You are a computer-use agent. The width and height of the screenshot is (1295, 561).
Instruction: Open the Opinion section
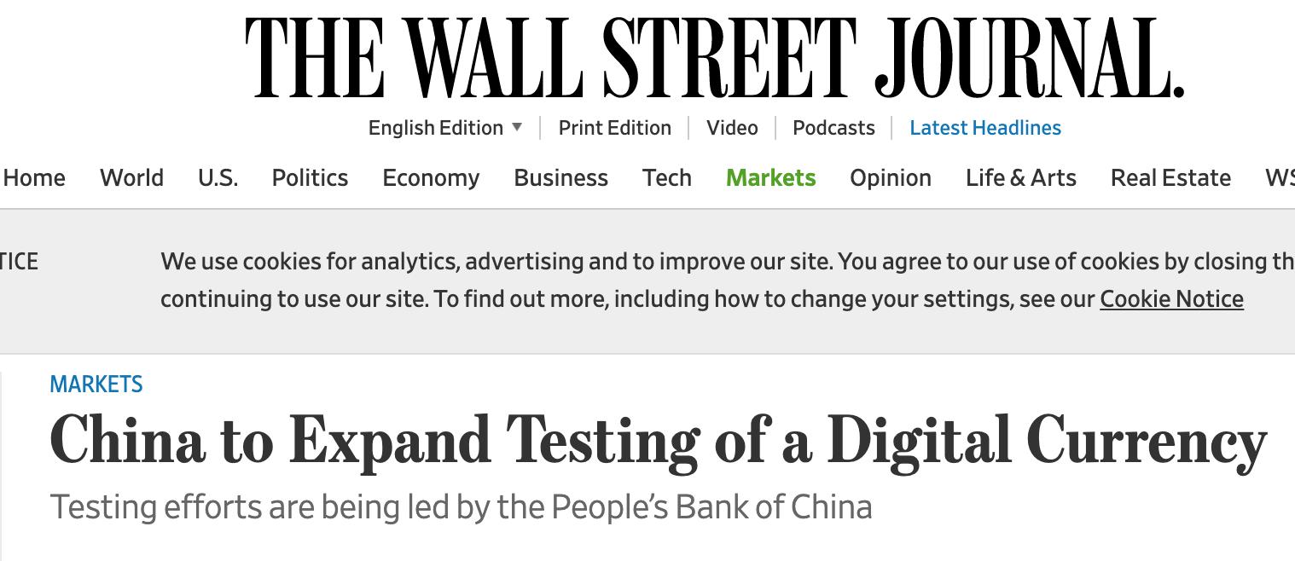click(890, 177)
